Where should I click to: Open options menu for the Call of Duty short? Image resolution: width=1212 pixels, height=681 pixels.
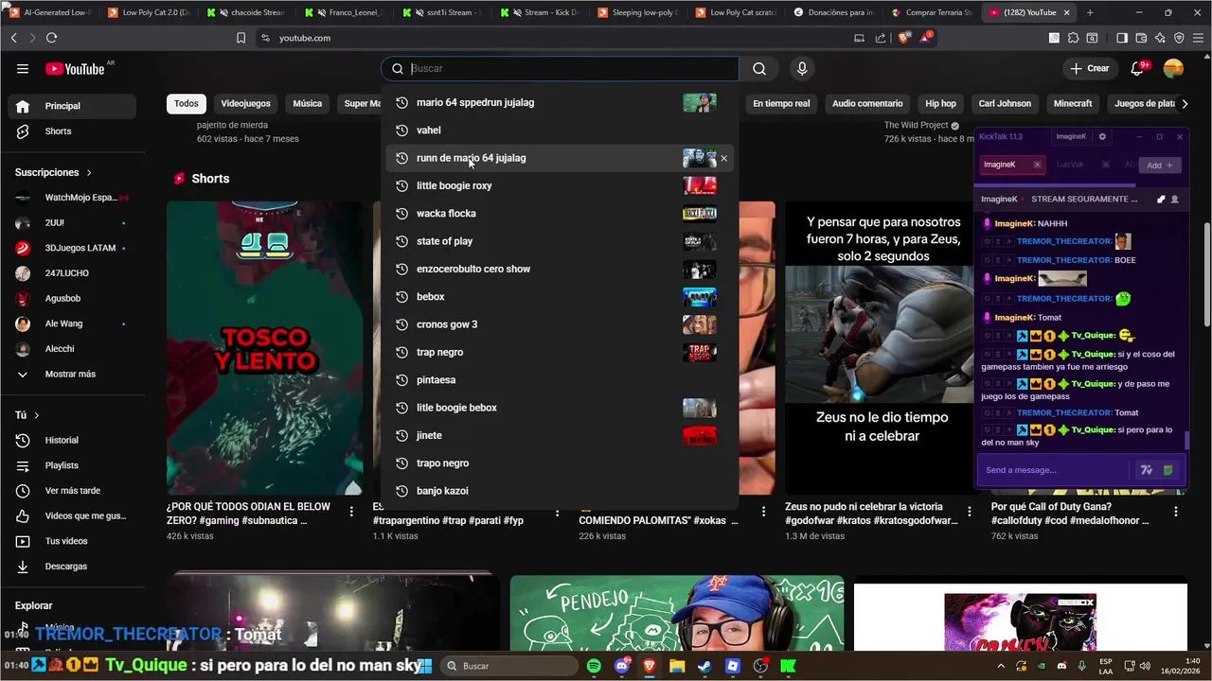tap(1175, 512)
